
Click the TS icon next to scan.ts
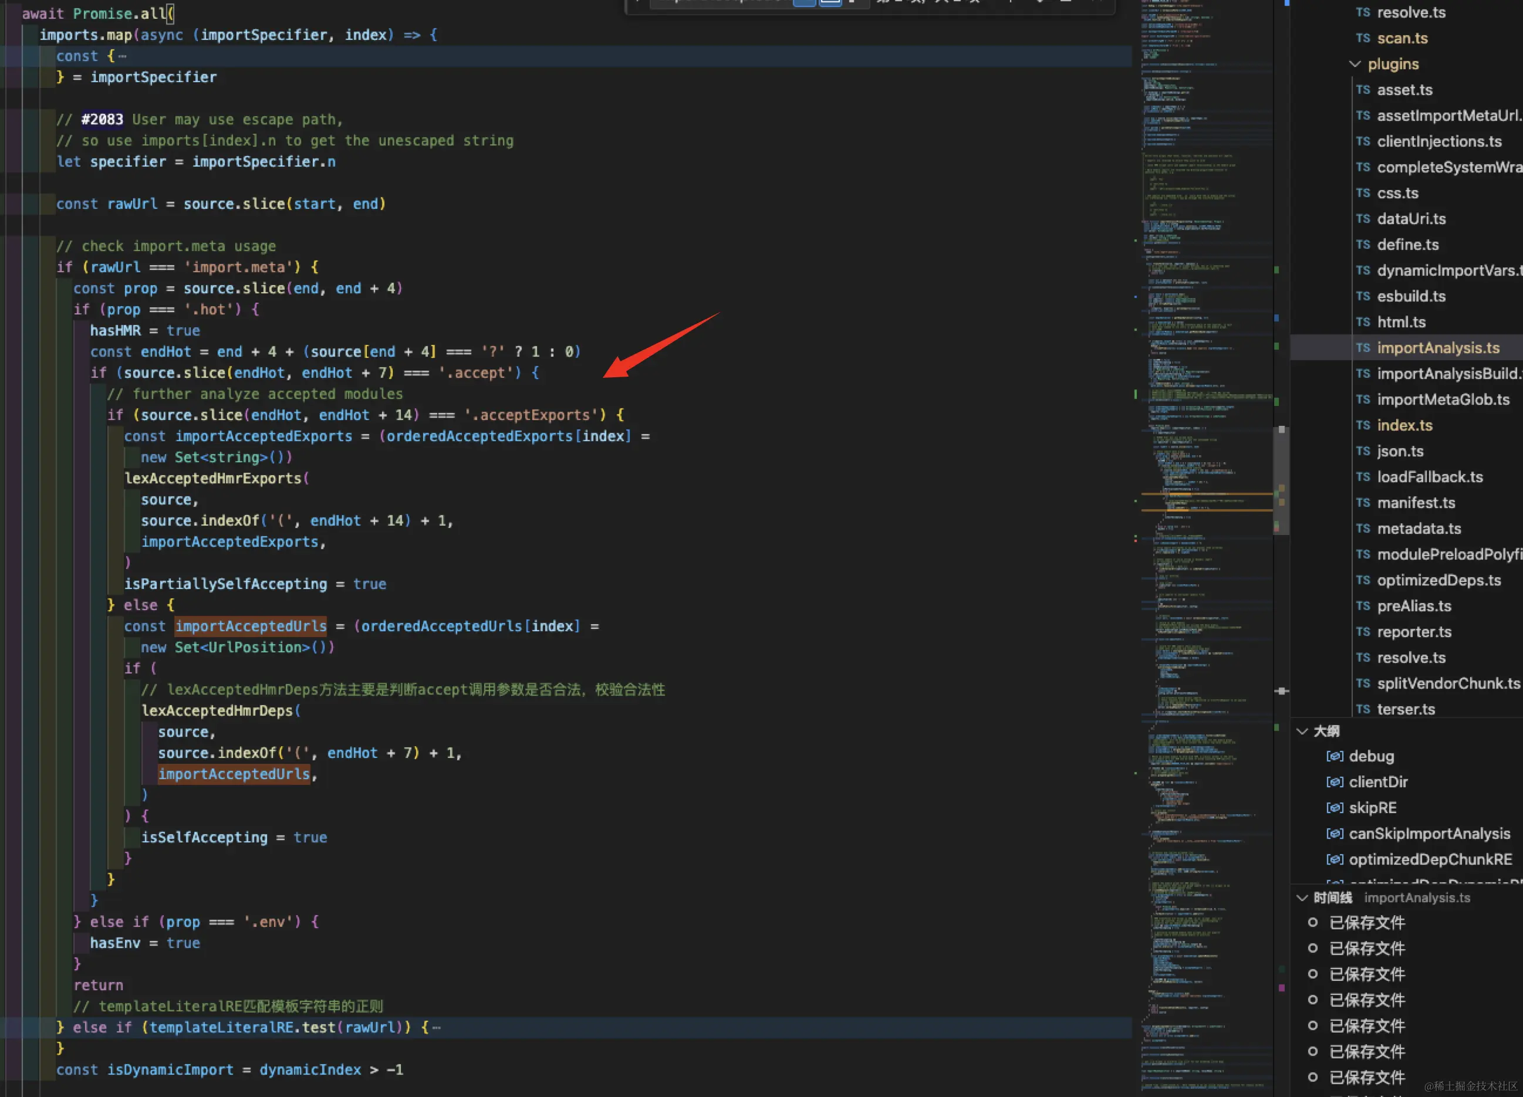(1363, 38)
